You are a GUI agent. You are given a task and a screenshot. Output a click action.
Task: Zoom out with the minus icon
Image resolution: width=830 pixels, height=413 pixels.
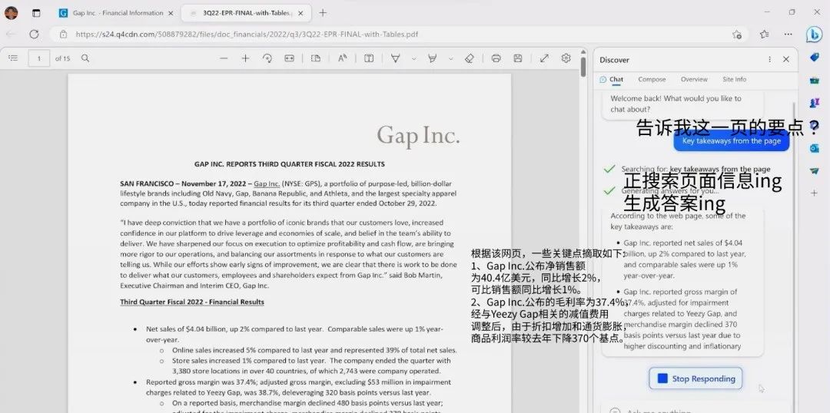[x=224, y=58]
